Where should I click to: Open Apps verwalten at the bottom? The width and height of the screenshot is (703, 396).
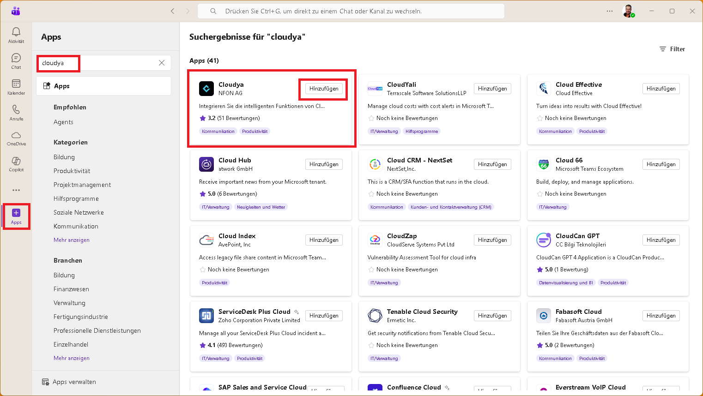[x=74, y=382]
